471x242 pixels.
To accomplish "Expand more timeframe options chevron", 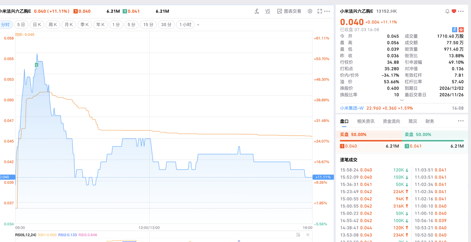I will [198, 24].
